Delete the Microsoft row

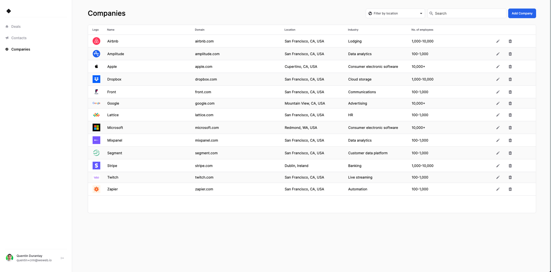(x=510, y=127)
